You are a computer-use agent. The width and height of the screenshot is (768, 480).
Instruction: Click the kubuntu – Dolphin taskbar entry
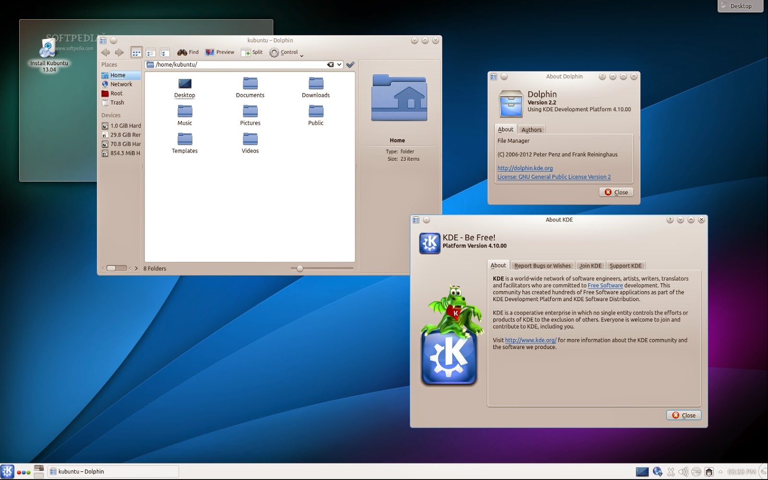113,472
